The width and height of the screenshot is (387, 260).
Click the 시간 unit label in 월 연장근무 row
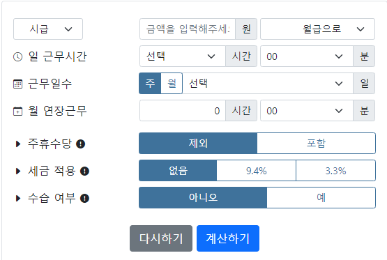coord(241,111)
